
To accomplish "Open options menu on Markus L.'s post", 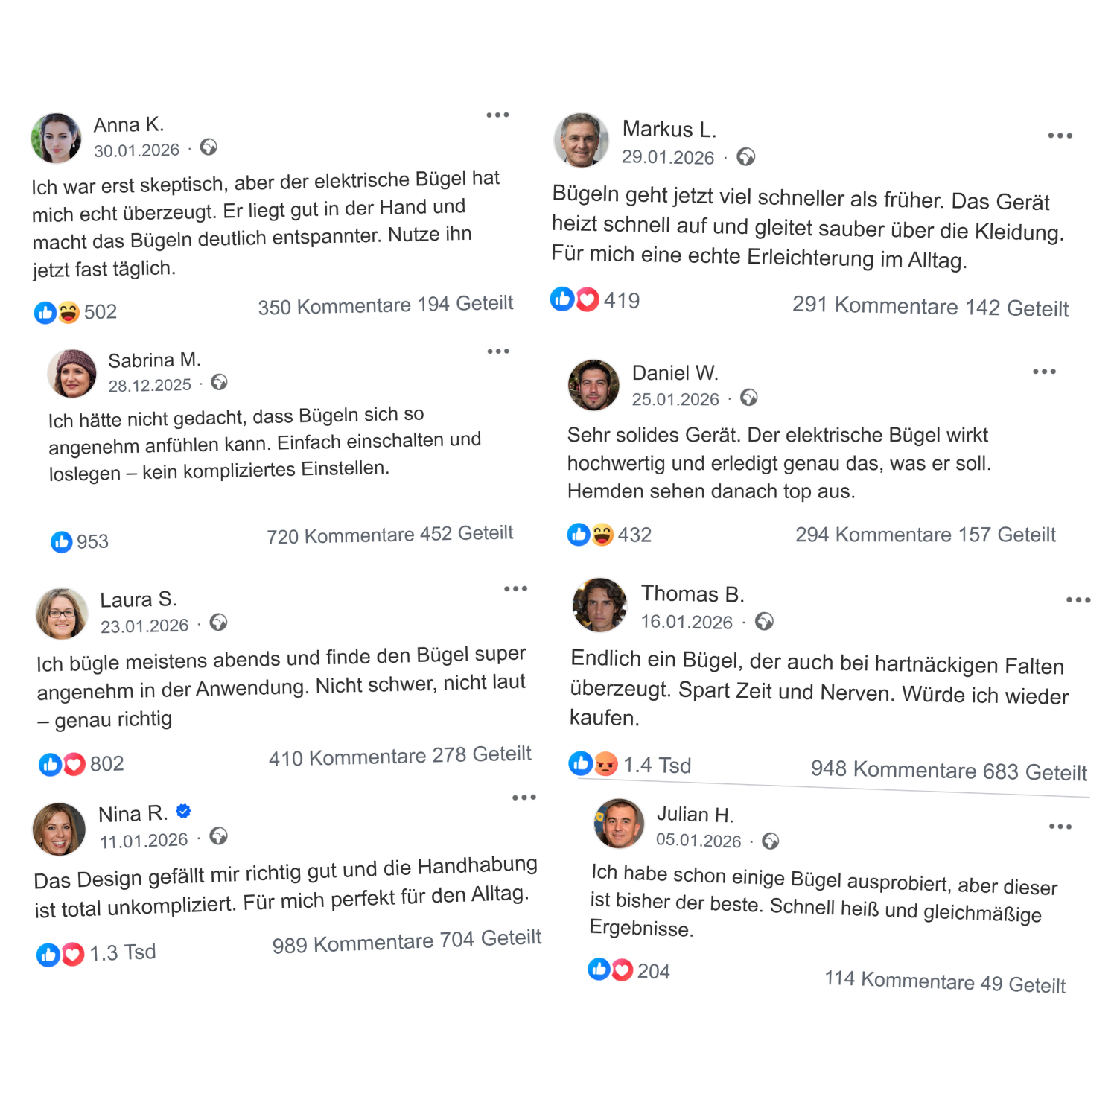I will (x=1060, y=136).
